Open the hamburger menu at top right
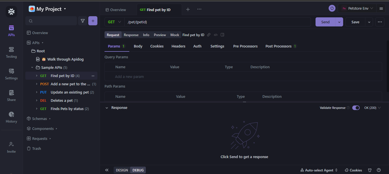This screenshot has width=389, height=174. pos(381,9)
